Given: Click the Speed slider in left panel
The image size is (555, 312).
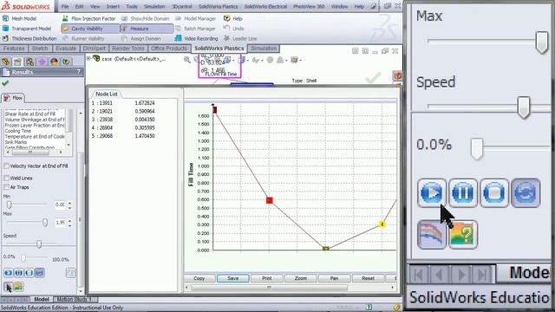Looking at the screenshot, I should pos(38,244).
